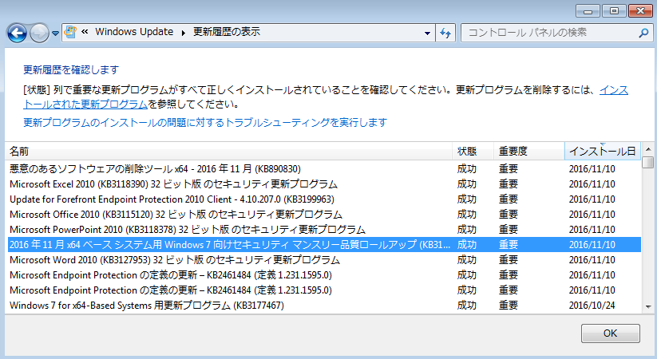Minimize the update history window
This screenshot has height=359, width=657.
click(588, 11)
